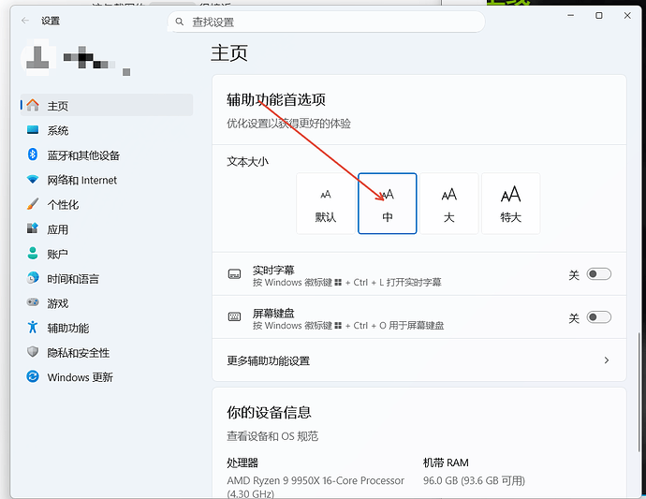
Task: Click the 96.0 GB RAM value
Action: (474, 480)
